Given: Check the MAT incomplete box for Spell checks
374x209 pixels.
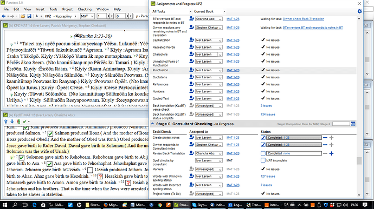Looking at the screenshot, I should pos(263,160).
